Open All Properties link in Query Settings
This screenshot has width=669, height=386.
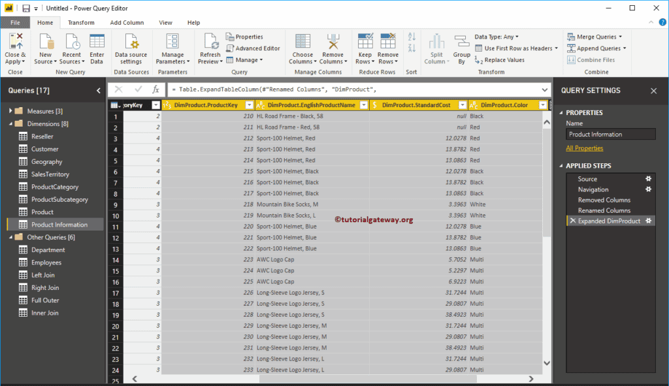[x=584, y=148]
